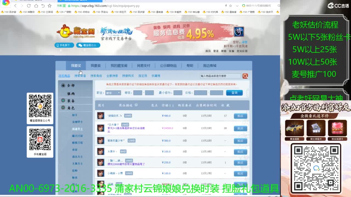351x197 pixels.
Task: Open the 浏览商品 sub-navigation link
Action: pyautogui.click(x=64, y=76)
